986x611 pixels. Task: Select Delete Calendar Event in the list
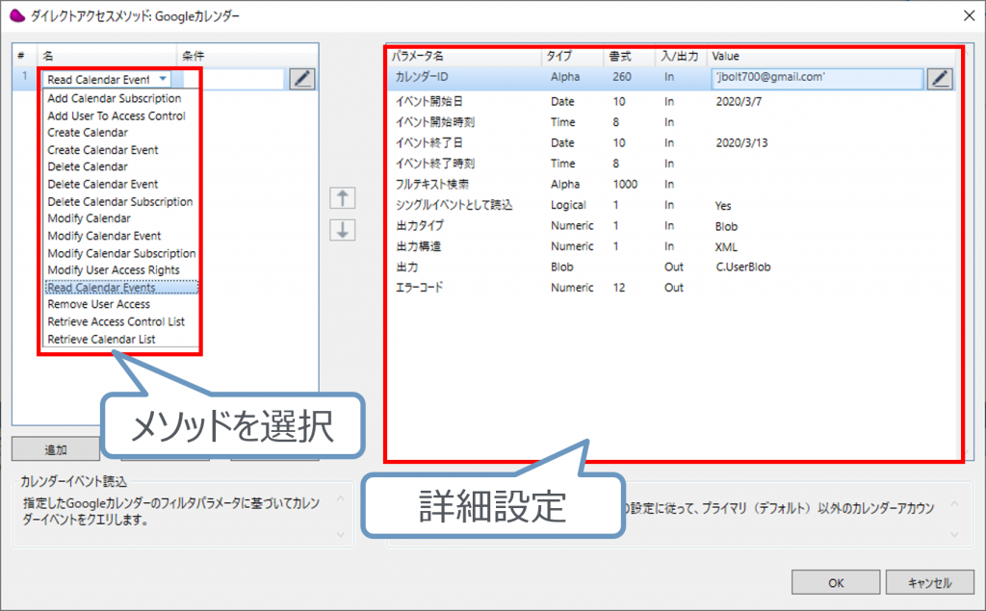click(x=103, y=184)
